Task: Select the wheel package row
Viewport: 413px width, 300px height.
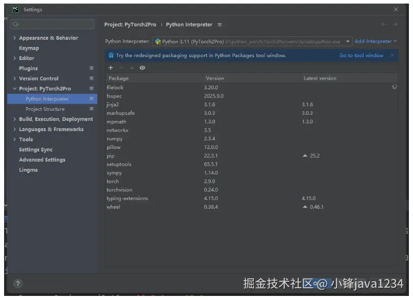Action: tap(251, 207)
